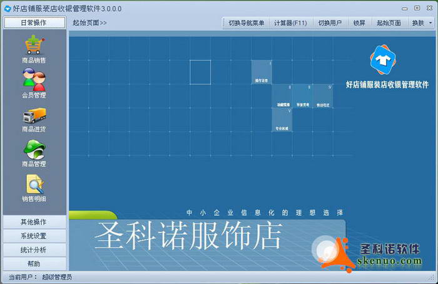
Task: Expand the 系统设置 sidebar section
Action: (x=34, y=236)
